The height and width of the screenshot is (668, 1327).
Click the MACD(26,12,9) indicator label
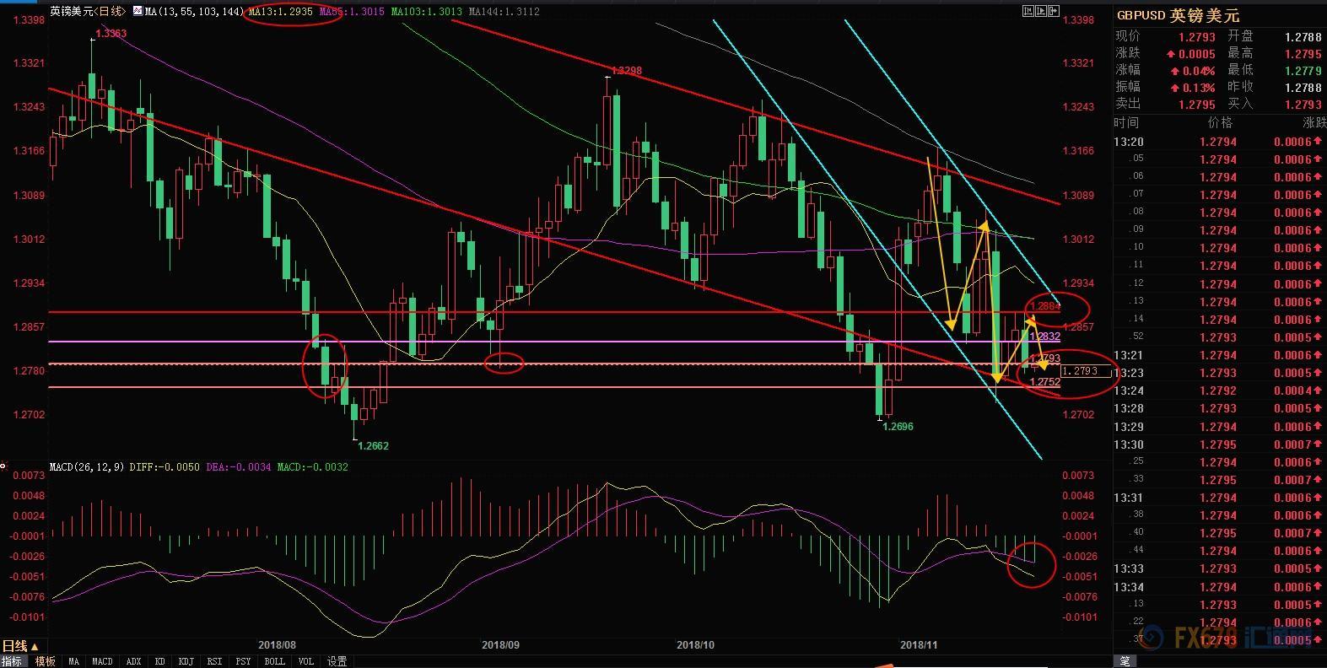[x=87, y=466]
